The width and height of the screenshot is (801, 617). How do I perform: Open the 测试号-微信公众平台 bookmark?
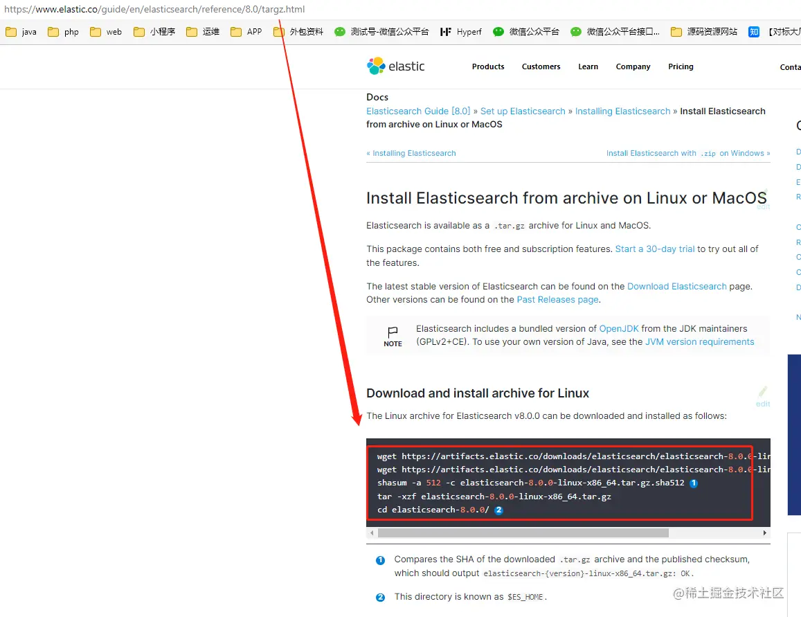381,32
